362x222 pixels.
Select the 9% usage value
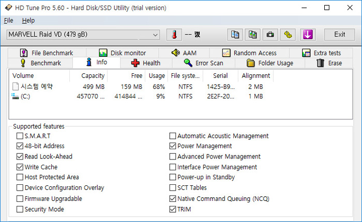[x=161, y=97]
